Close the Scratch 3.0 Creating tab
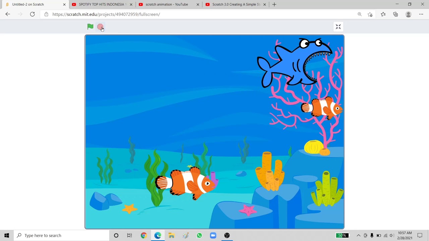 pos(264,4)
